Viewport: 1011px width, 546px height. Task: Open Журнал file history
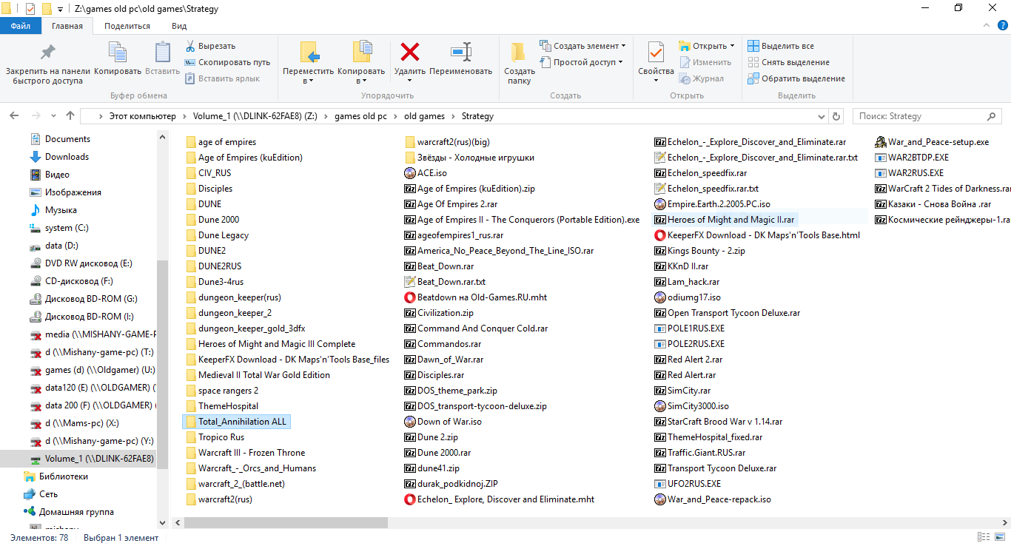coord(702,78)
